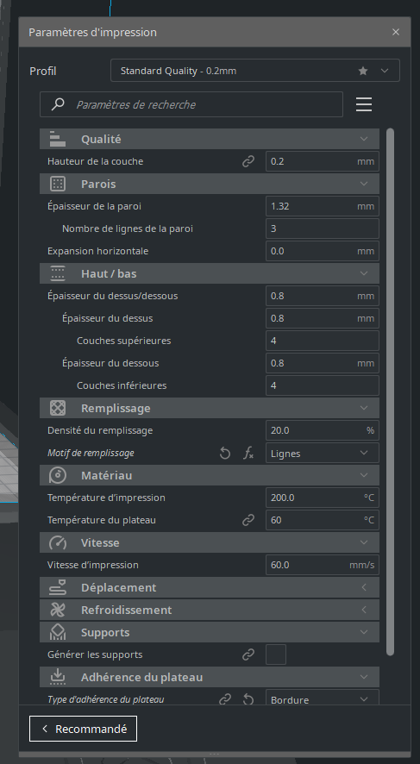Click the Température du plateau value field
The height and width of the screenshot is (764, 420).
(x=322, y=520)
